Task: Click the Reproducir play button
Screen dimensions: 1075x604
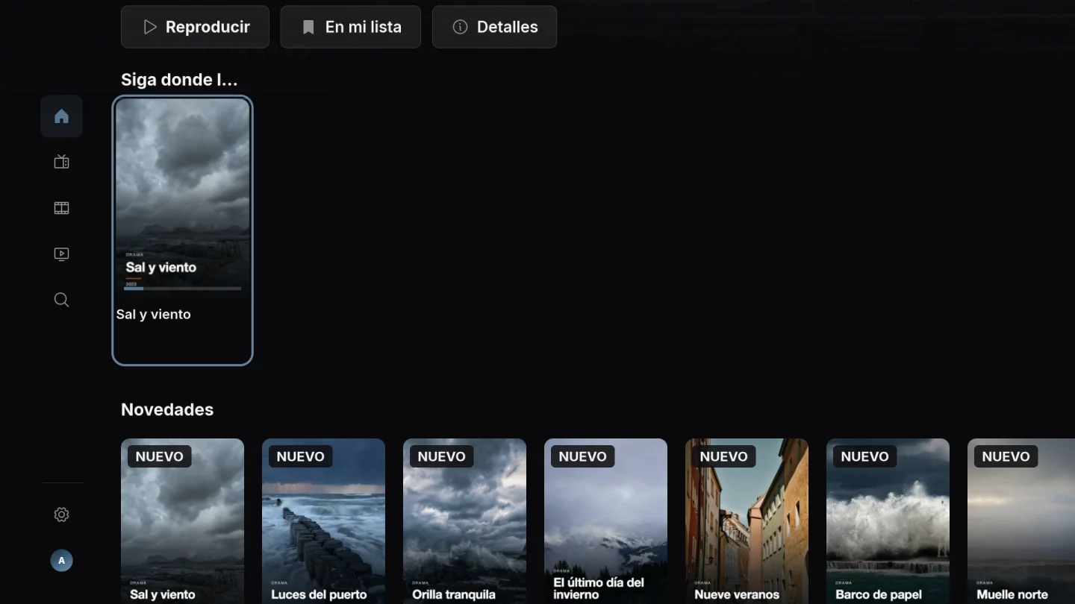Action: click(195, 27)
